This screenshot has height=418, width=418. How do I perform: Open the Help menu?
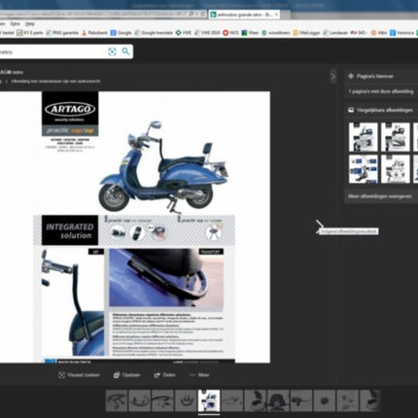pyautogui.click(x=30, y=24)
